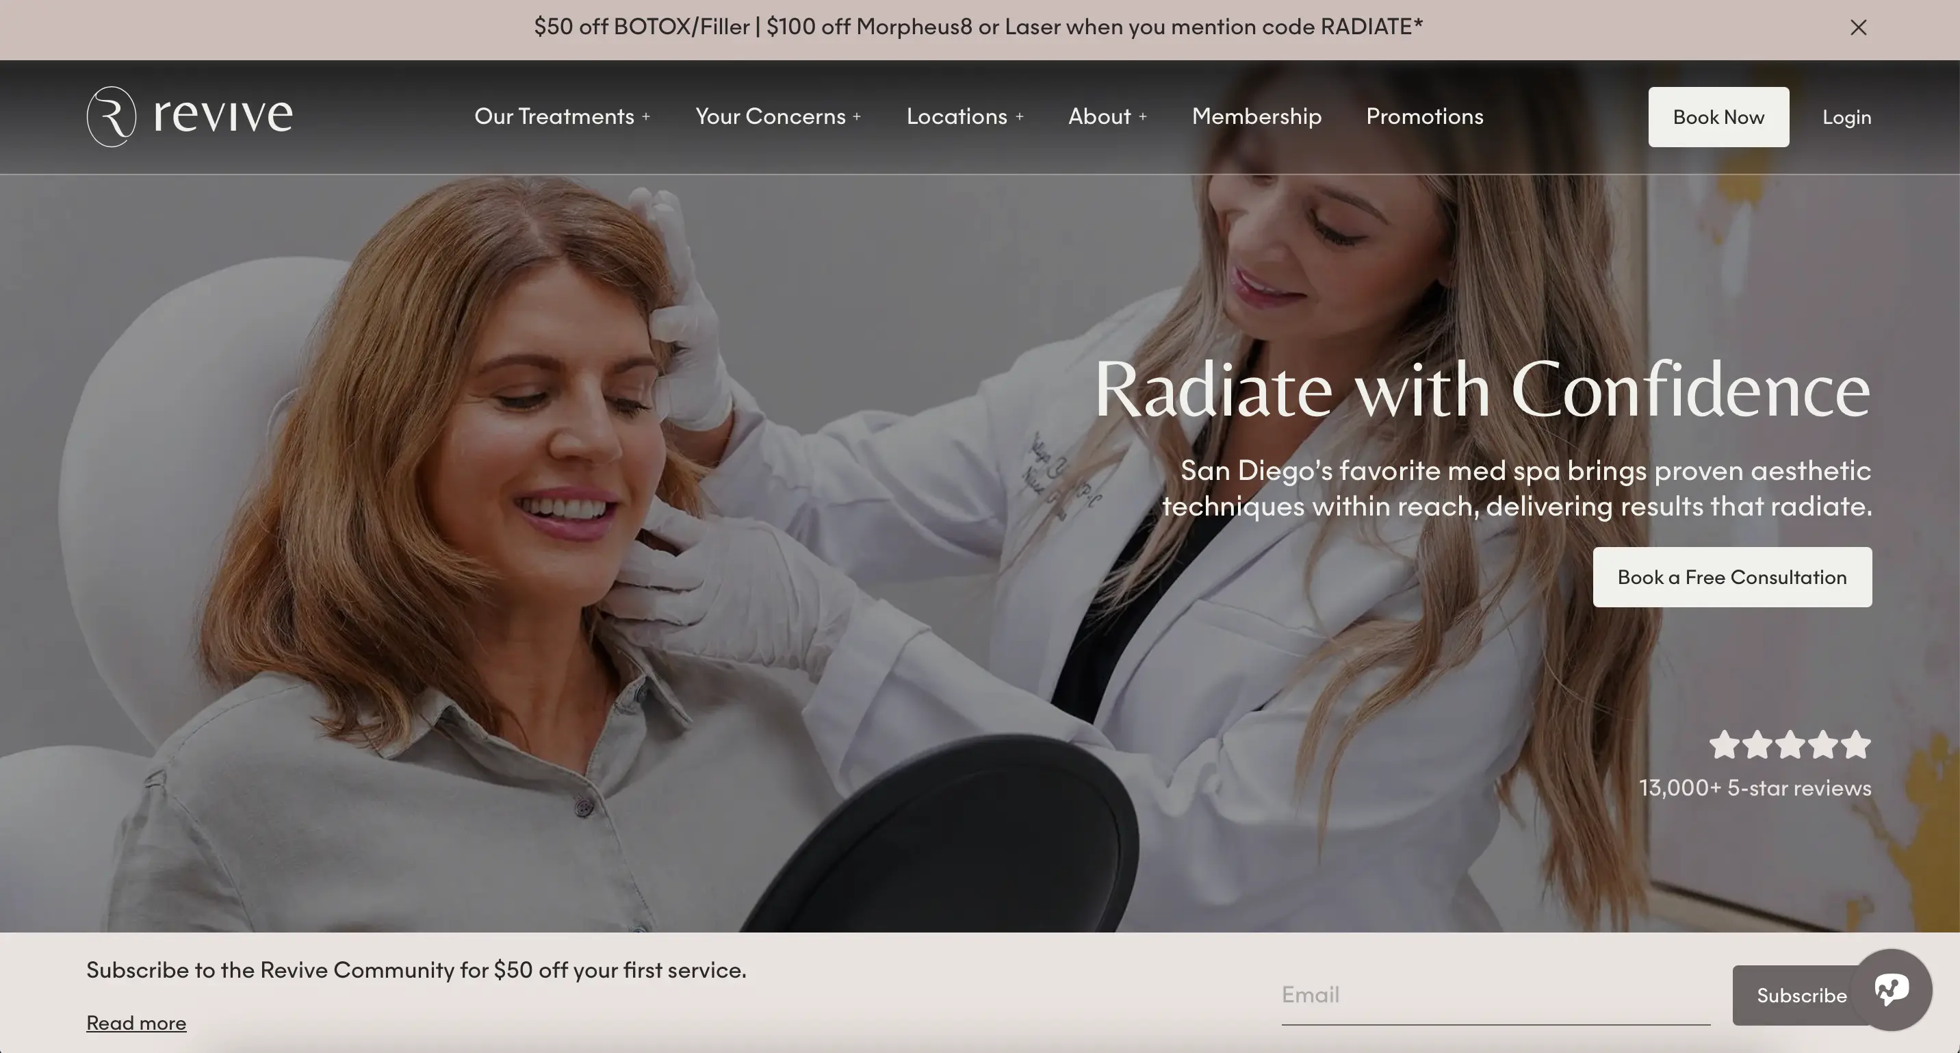Go to the Membership page
Viewport: 1960px width, 1053px height.
pyautogui.click(x=1256, y=116)
